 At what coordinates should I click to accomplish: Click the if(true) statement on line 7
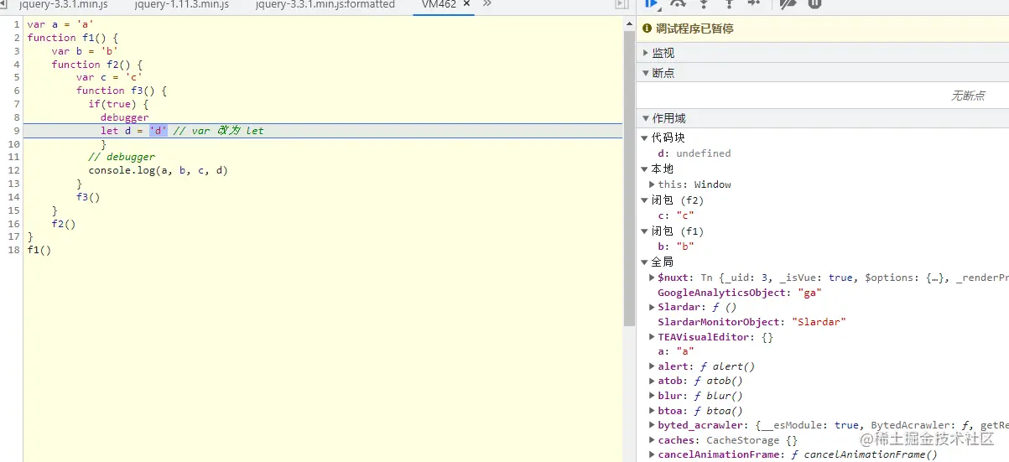[x=119, y=104]
